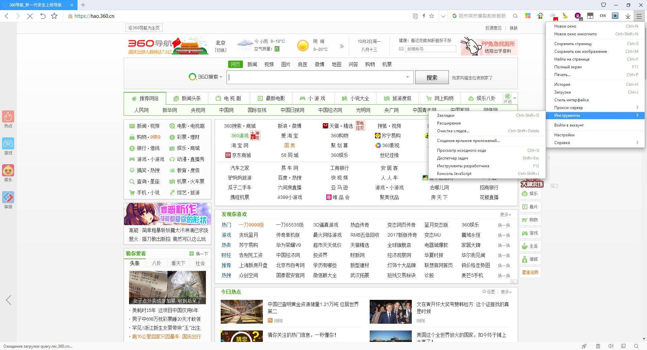
Task: Open a new tab with the plus button
Action: click(83, 5)
